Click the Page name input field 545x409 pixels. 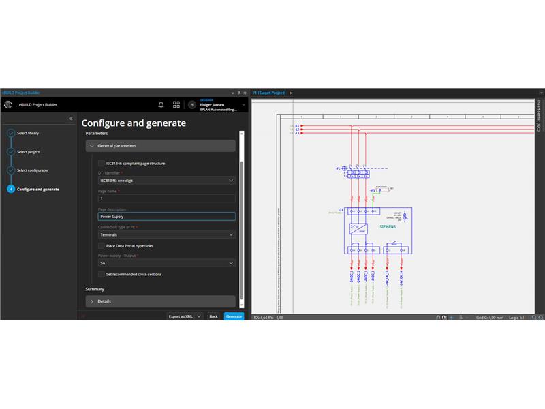point(166,198)
